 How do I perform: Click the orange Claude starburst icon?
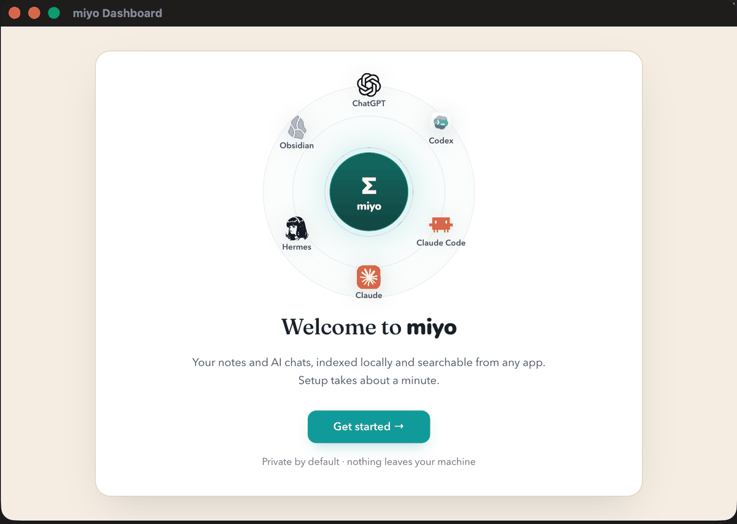pyautogui.click(x=368, y=277)
